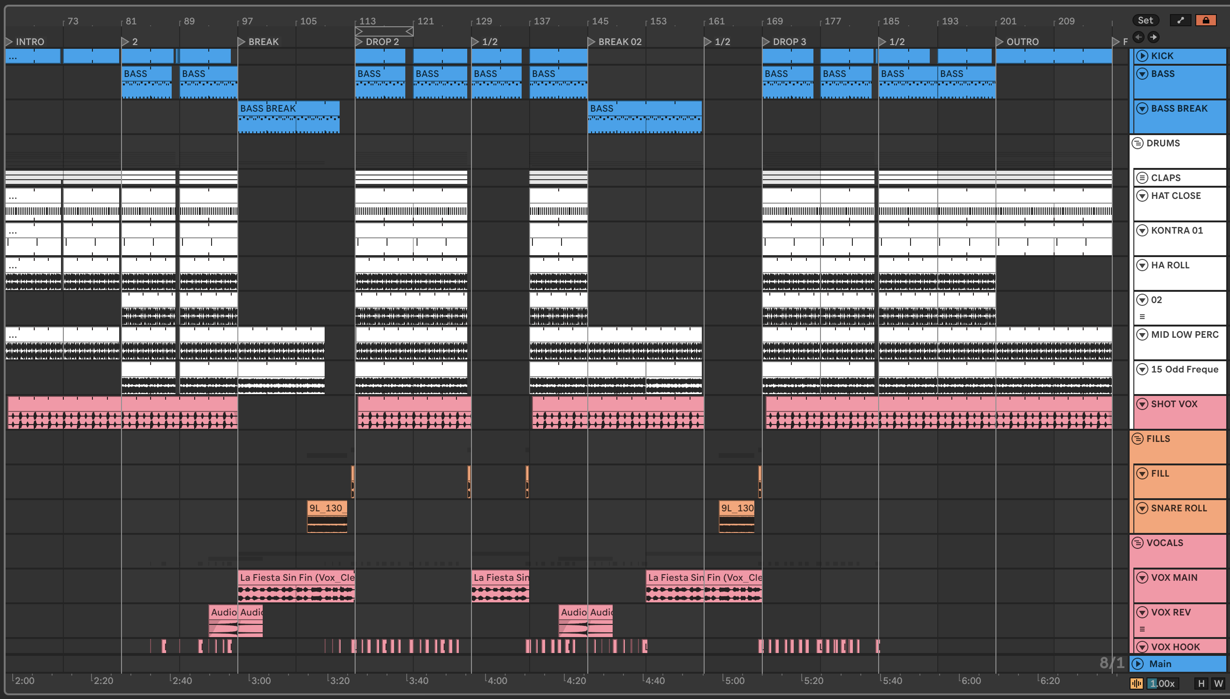
Task: Unfold the KICK track arrow
Action: (x=1142, y=56)
